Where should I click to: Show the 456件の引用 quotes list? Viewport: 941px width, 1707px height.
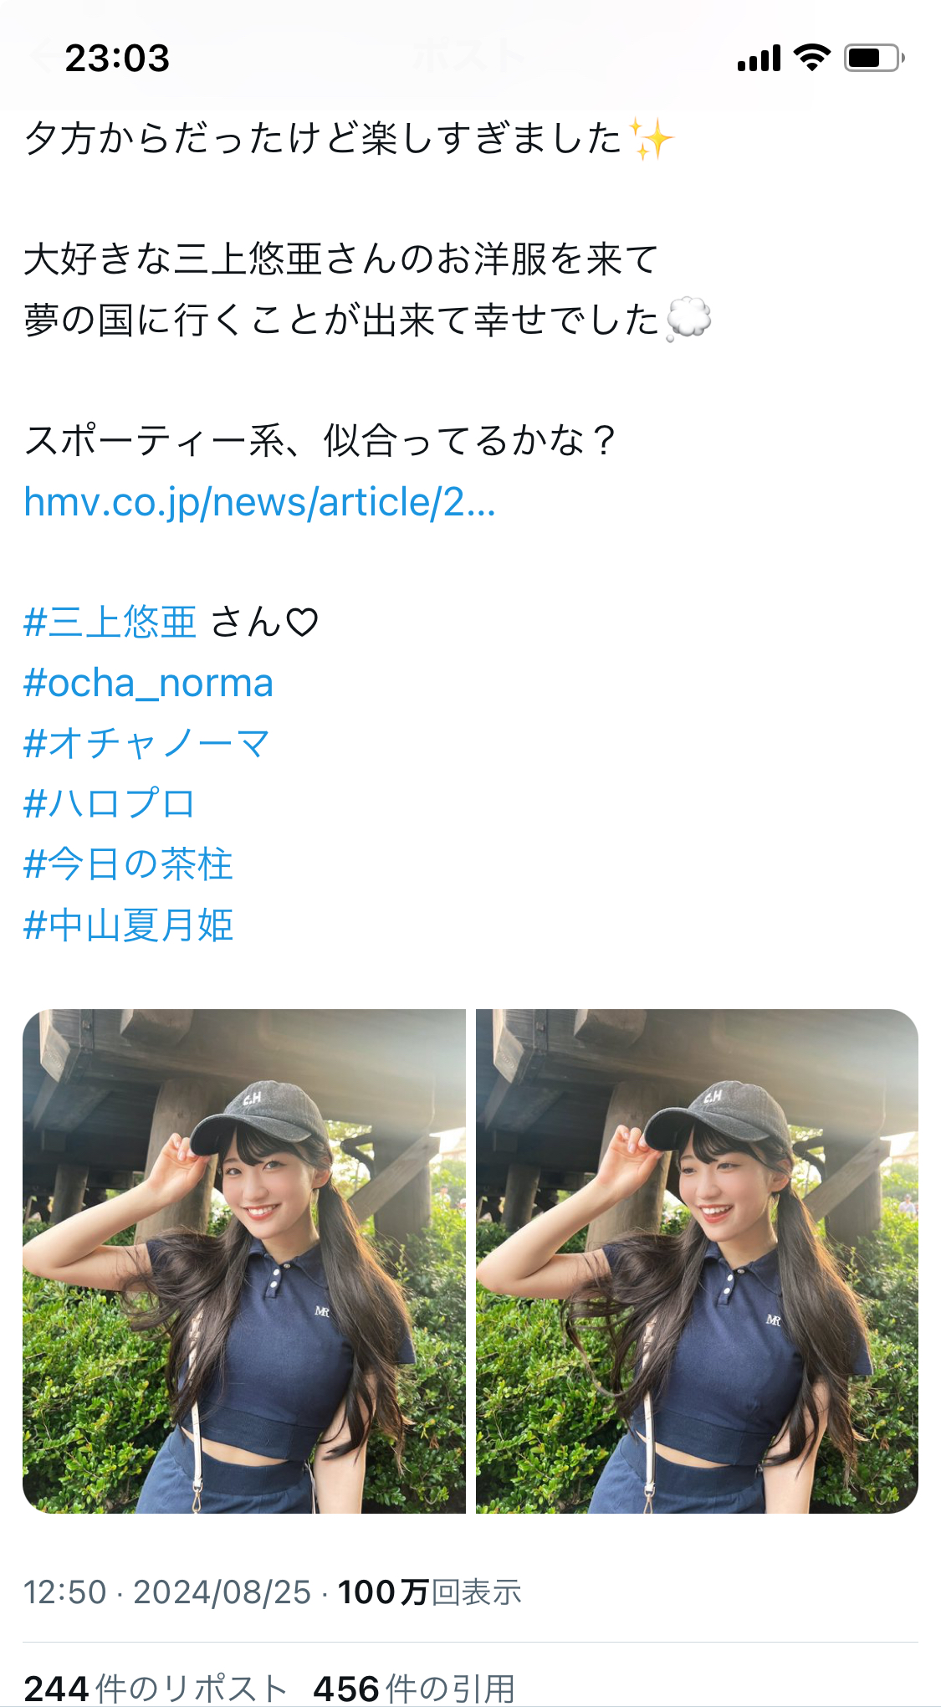click(x=414, y=1689)
